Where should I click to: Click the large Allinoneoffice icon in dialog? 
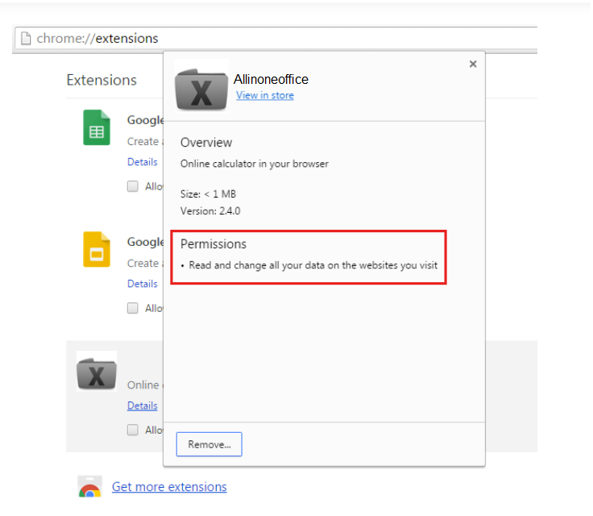coord(201,85)
